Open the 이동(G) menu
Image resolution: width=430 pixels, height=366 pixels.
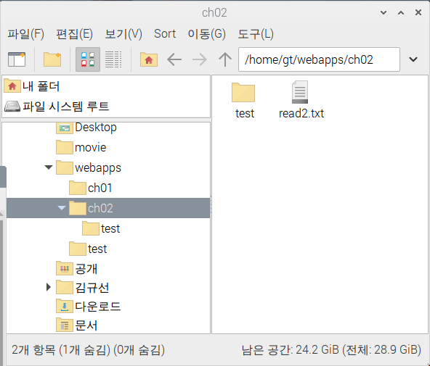[x=207, y=34]
